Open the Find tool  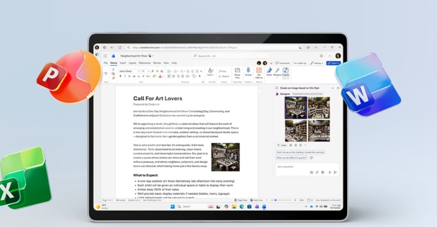pyautogui.click(x=222, y=72)
